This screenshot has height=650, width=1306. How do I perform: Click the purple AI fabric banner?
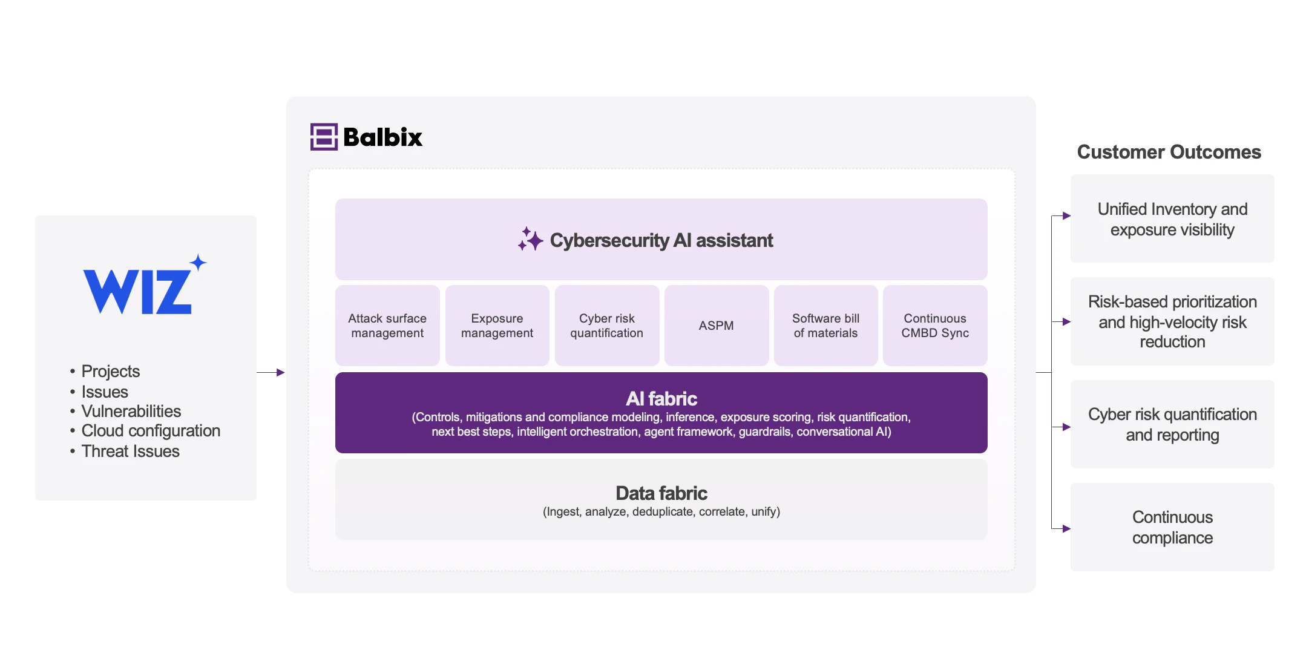(661, 413)
